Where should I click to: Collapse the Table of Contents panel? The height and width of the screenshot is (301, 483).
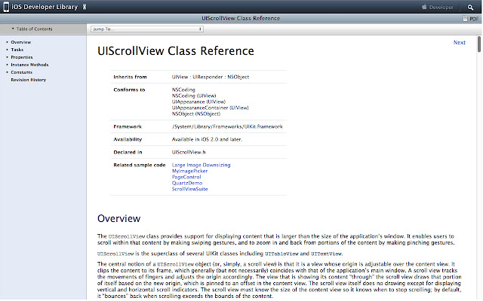pos(13,29)
